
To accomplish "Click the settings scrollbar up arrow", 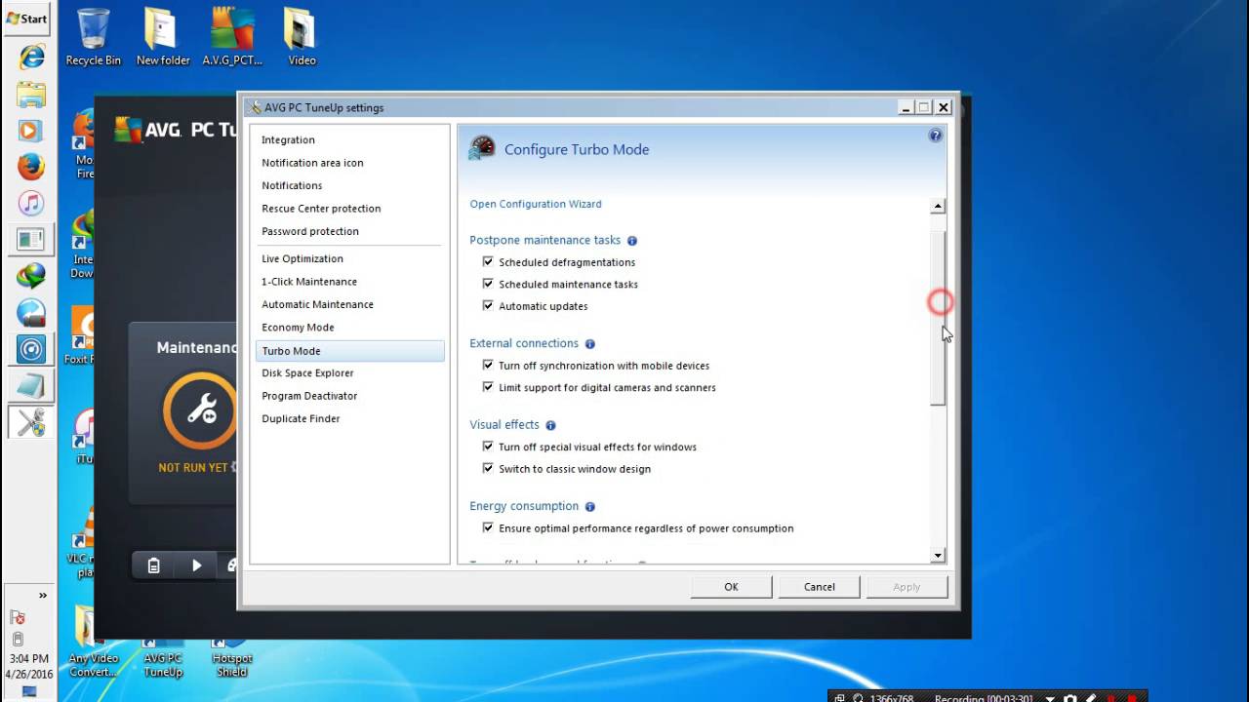I will 938,206.
